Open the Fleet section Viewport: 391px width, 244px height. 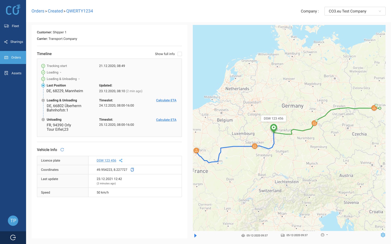tap(13, 26)
